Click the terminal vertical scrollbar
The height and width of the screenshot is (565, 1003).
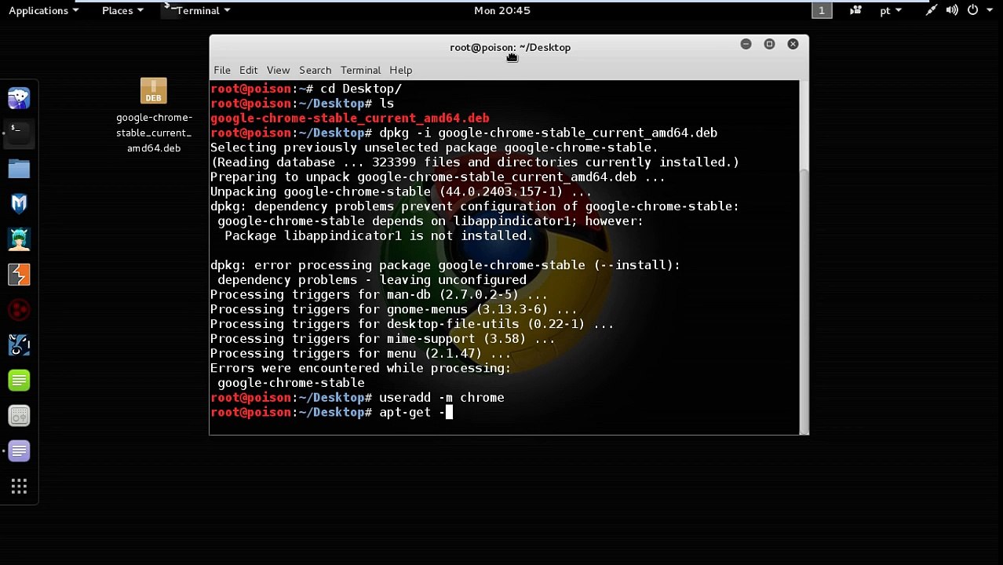[804, 302]
